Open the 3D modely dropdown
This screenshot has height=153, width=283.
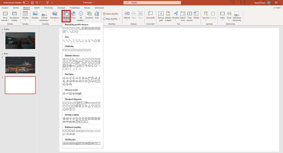[84, 20]
